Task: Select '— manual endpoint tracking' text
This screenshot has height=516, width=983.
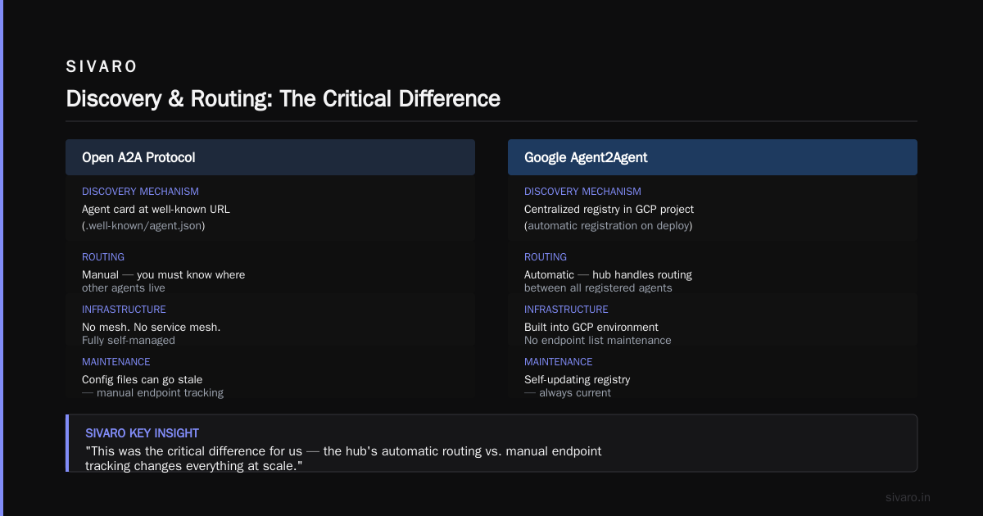Action: pyautogui.click(x=152, y=393)
